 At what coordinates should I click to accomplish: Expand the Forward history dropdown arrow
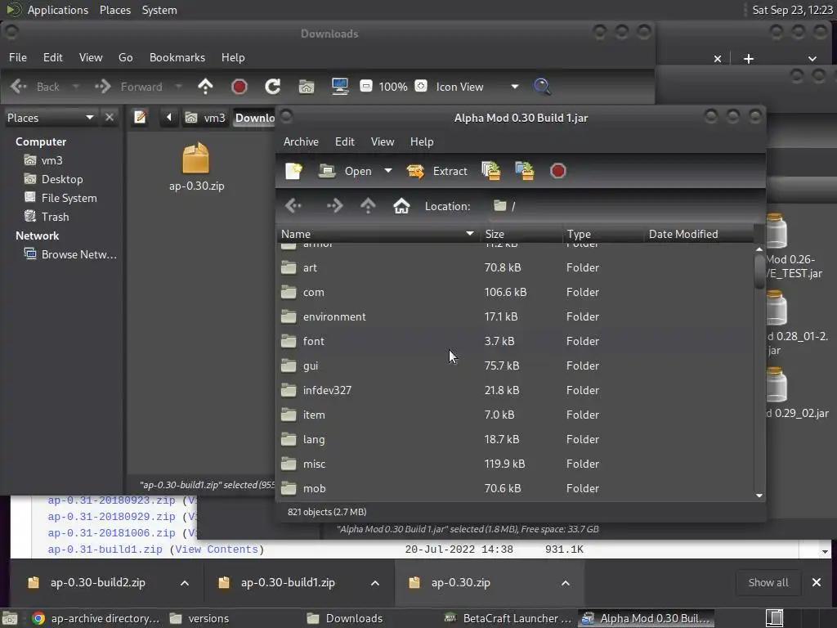178,87
